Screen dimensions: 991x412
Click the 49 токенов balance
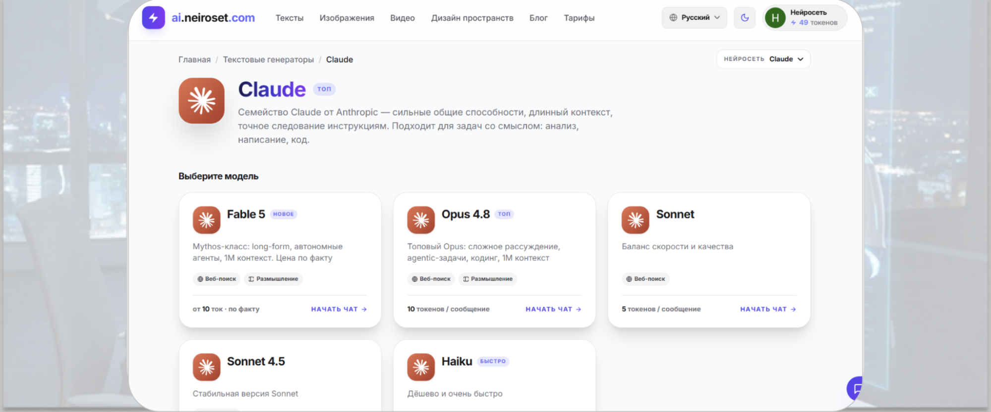(814, 23)
